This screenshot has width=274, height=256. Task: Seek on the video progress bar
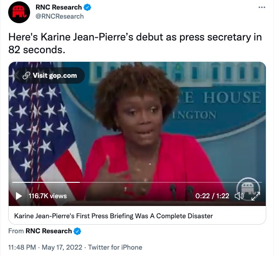tap(137, 182)
